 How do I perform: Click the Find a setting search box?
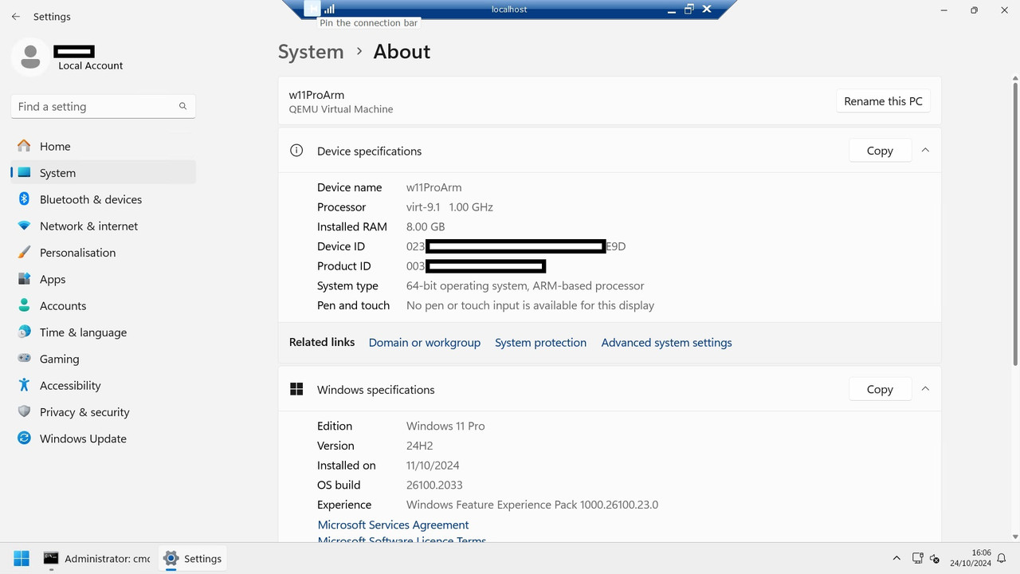103,106
